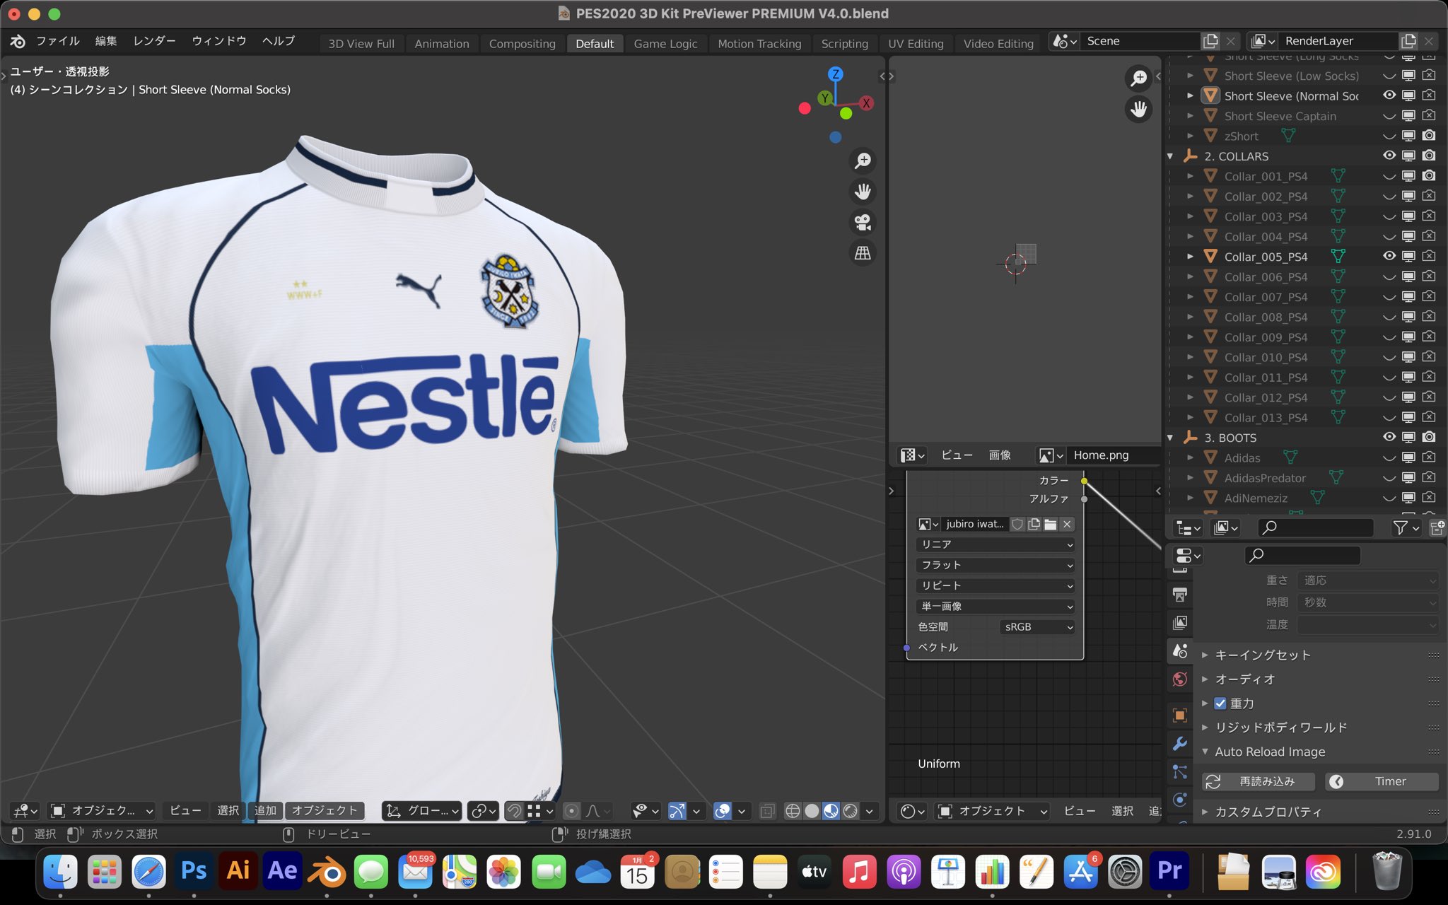This screenshot has width=1448, height=905.
Task: Select Collar_009_PS4 in the outliner
Action: 1266,337
